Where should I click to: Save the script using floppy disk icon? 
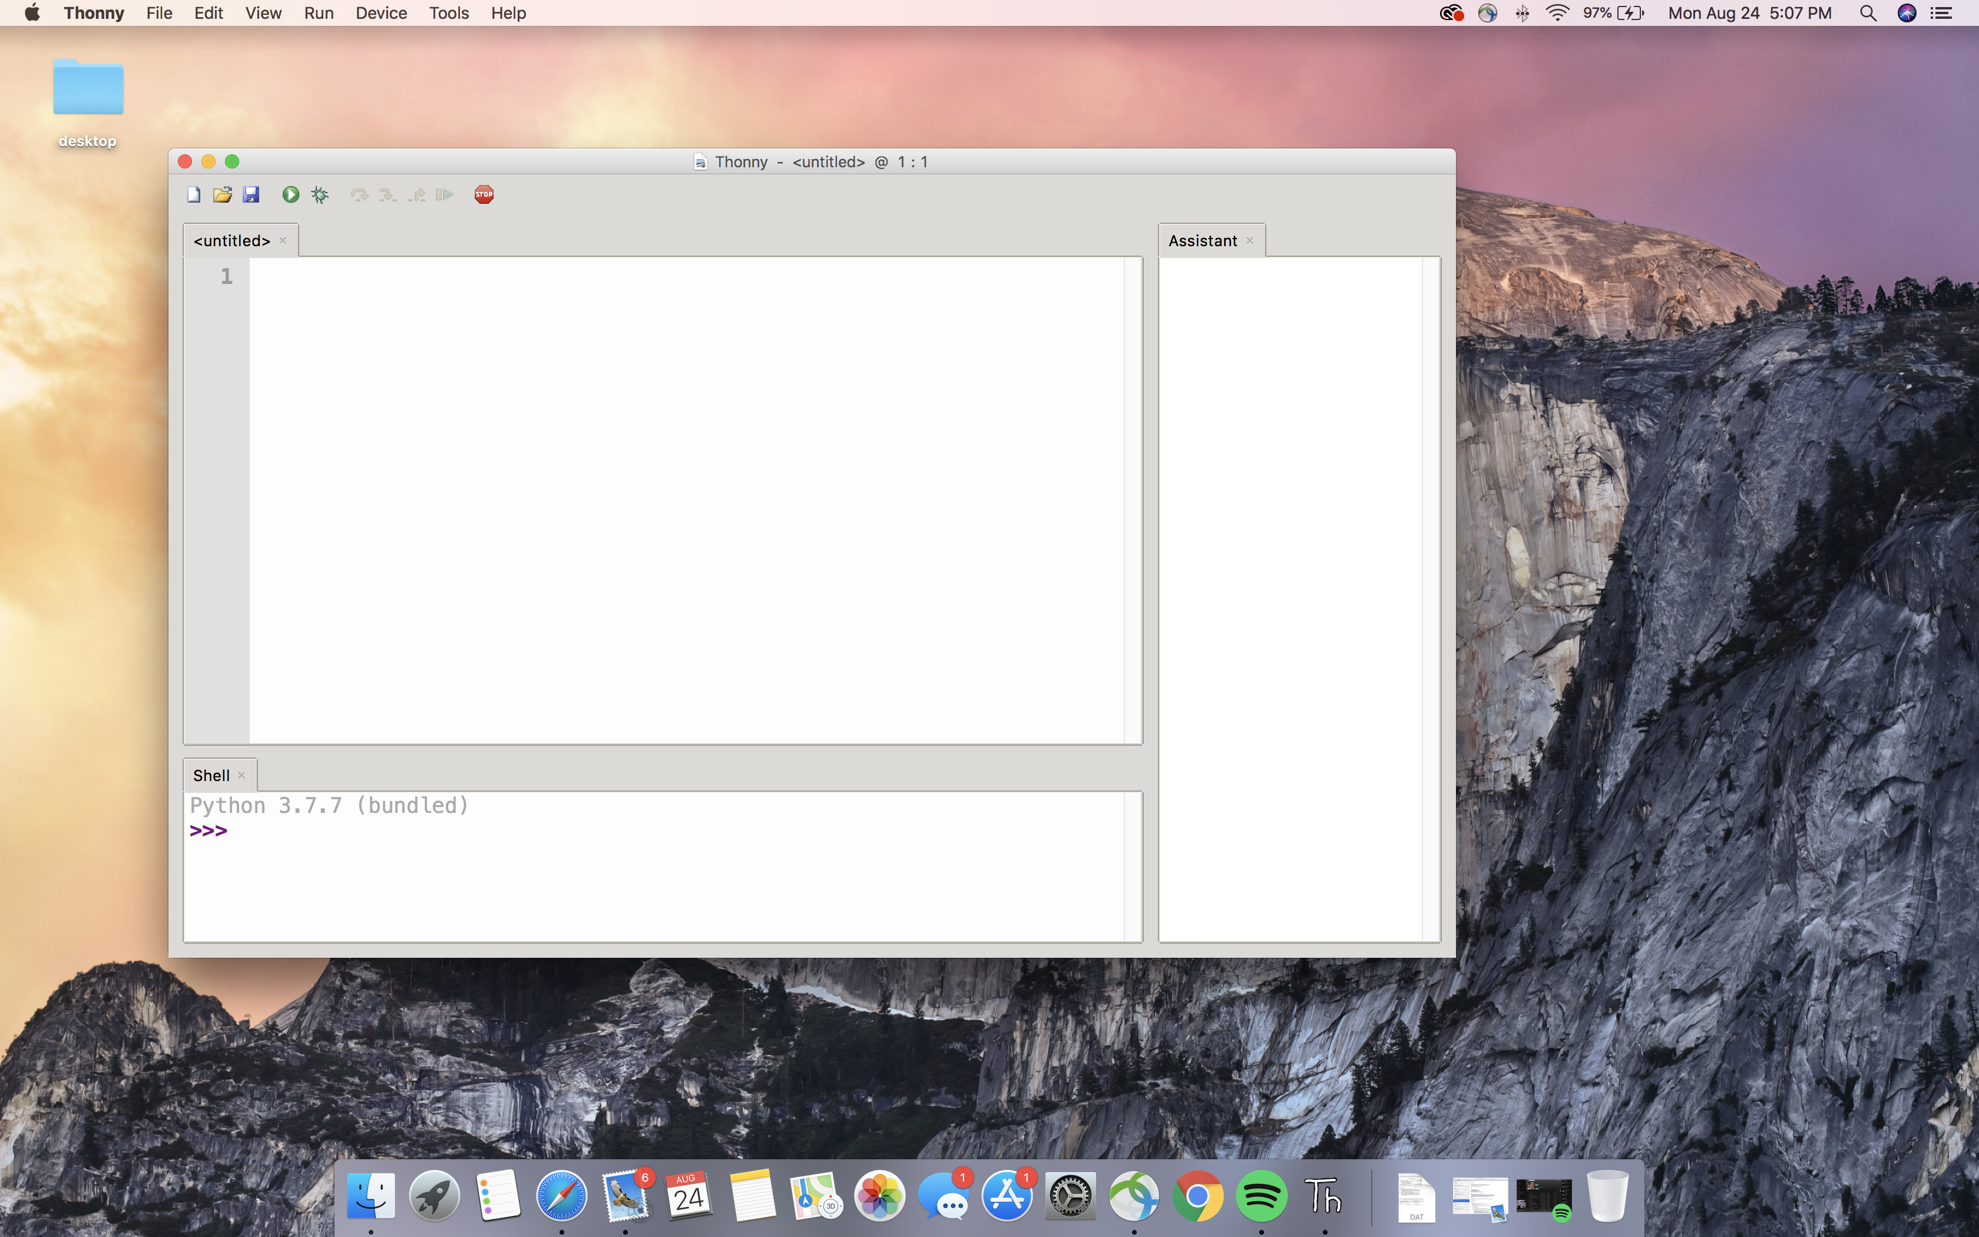coord(251,195)
